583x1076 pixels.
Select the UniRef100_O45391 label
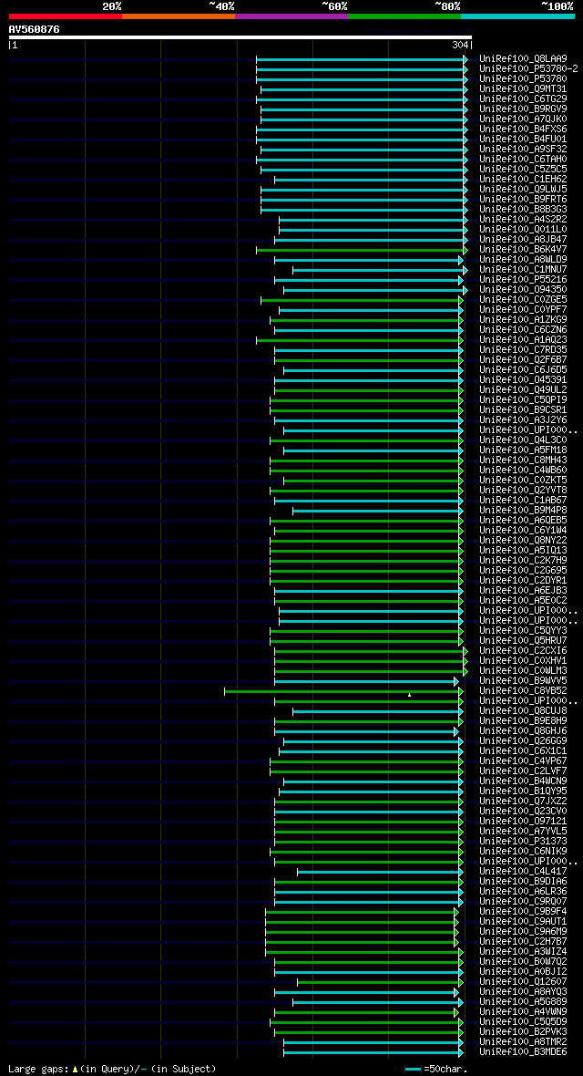pos(523,379)
